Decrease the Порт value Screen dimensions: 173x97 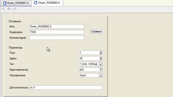pyautogui.click(x=101, y=54)
